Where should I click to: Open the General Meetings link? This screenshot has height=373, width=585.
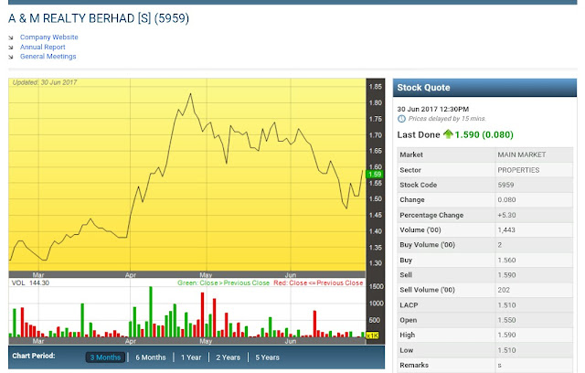(48, 57)
